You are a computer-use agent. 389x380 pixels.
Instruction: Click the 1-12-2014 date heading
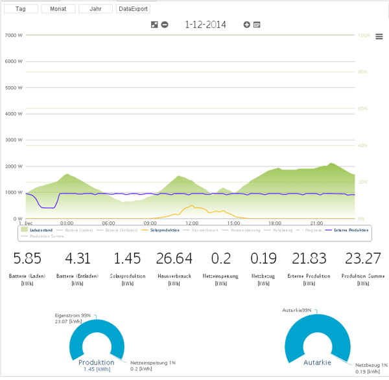[206, 25]
